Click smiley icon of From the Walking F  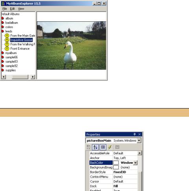pyautogui.click(x=7, y=44)
